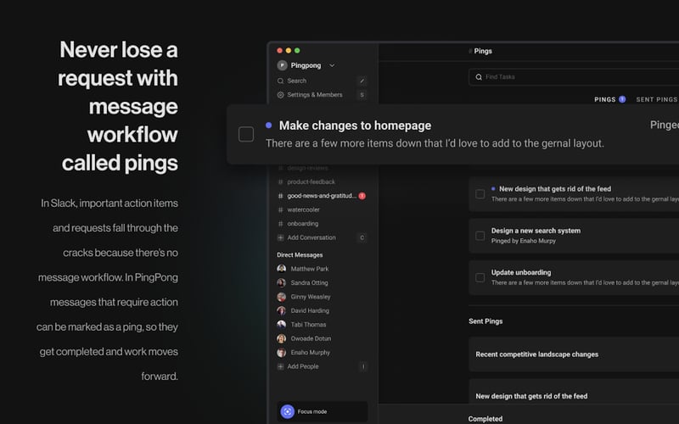This screenshot has width=679, height=424.
Task: Switch to the SENT PINGS tab
Action: [656, 99]
